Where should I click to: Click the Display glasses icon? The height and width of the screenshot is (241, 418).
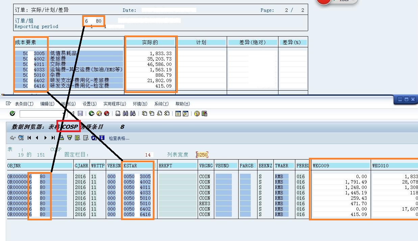click(13, 138)
